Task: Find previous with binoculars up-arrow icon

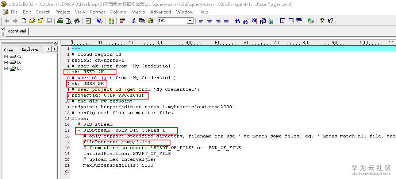Action: pos(246,21)
